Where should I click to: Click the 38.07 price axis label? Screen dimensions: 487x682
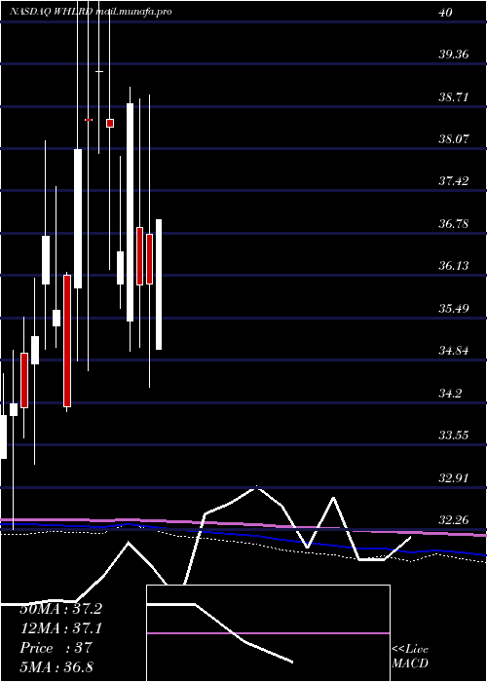point(454,139)
